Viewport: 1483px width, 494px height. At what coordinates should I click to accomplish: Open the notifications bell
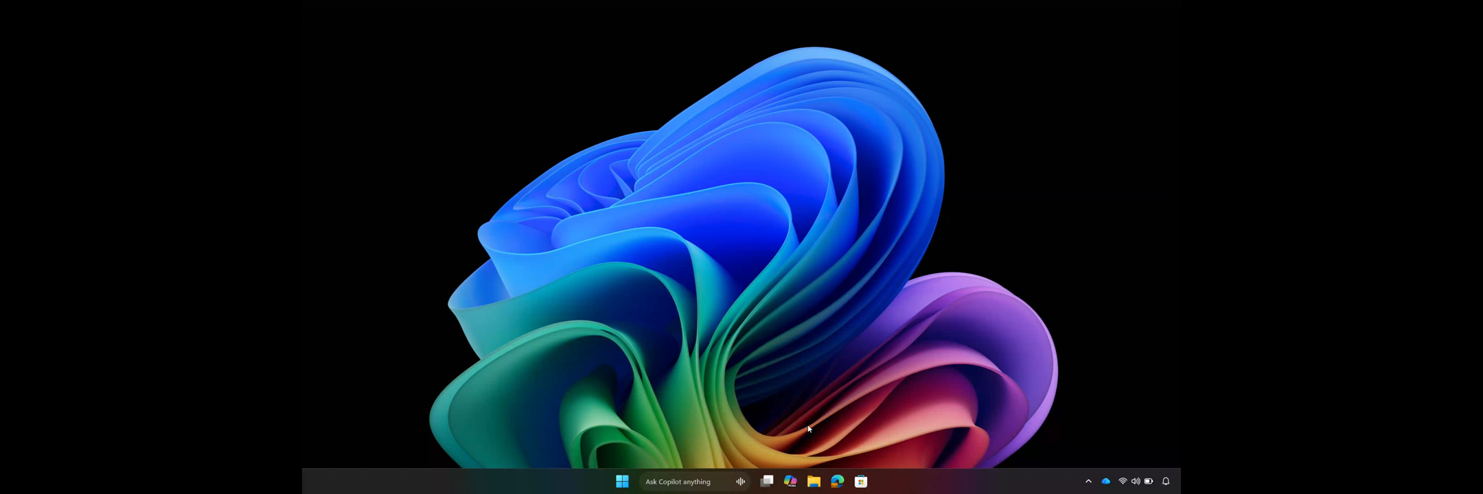point(1166,482)
